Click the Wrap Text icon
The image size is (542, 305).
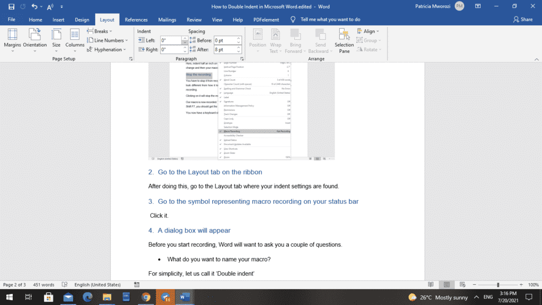[x=275, y=40]
